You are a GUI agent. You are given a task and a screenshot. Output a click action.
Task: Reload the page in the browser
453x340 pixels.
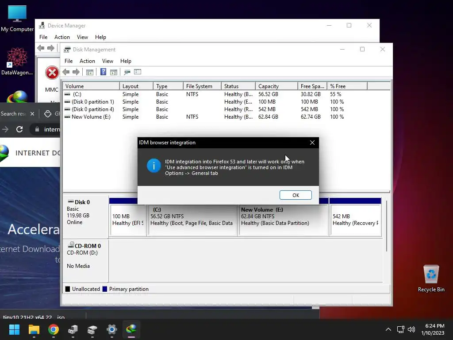coord(19,129)
